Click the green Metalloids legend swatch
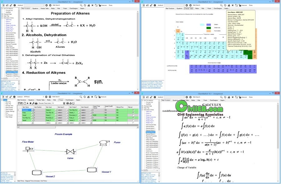This screenshot has height=184, width=281. point(209,28)
